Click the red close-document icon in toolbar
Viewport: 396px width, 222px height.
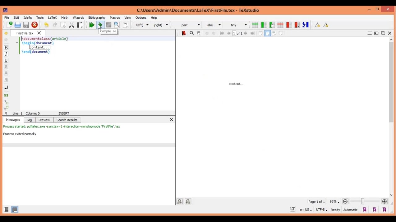(34, 25)
